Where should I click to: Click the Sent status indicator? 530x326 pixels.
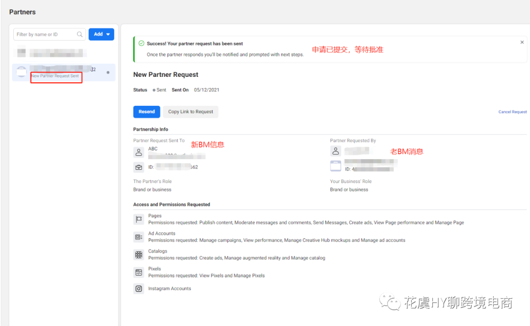coord(159,90)
